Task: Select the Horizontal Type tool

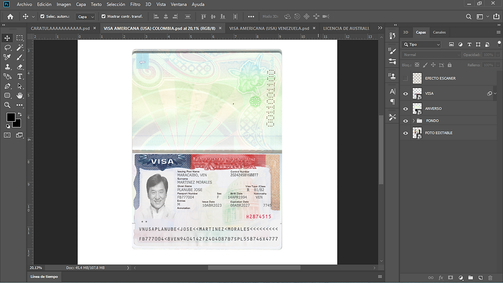Action: point(20,77)
